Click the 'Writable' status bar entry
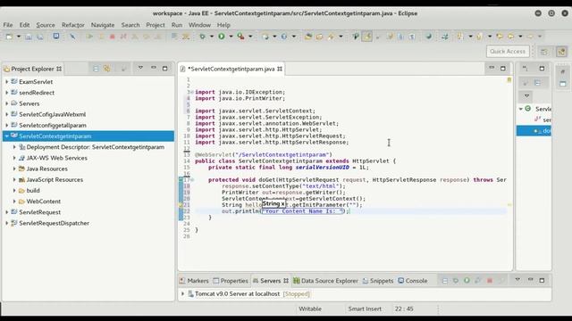Screen dimensions: 572x321 [x=310, y=309]
